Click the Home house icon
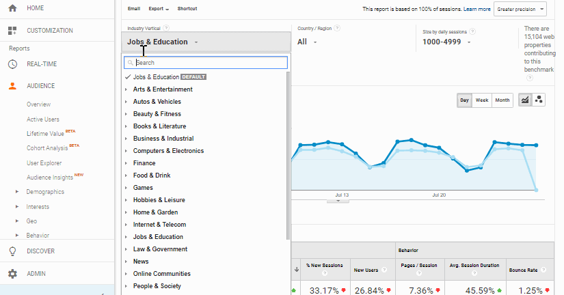564x295 pixels. pos(12,8)
